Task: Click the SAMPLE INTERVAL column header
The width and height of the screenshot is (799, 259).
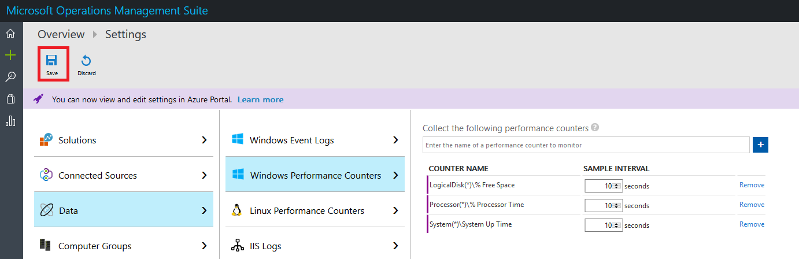Action: (616, 169)
